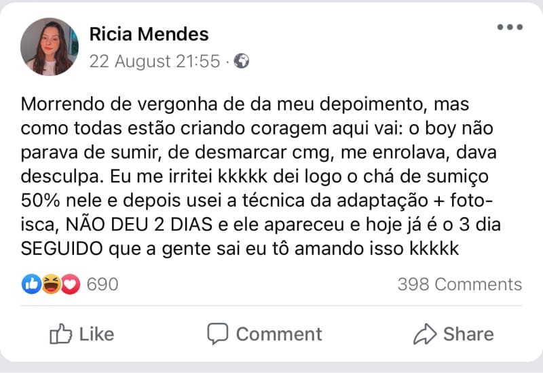Viewport: 543px width, 373px height.
Task: Click the "50% nele" text in post
Action: 53,201
